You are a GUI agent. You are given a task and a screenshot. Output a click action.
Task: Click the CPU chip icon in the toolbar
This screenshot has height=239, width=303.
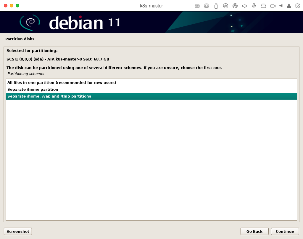coord(206,6)
